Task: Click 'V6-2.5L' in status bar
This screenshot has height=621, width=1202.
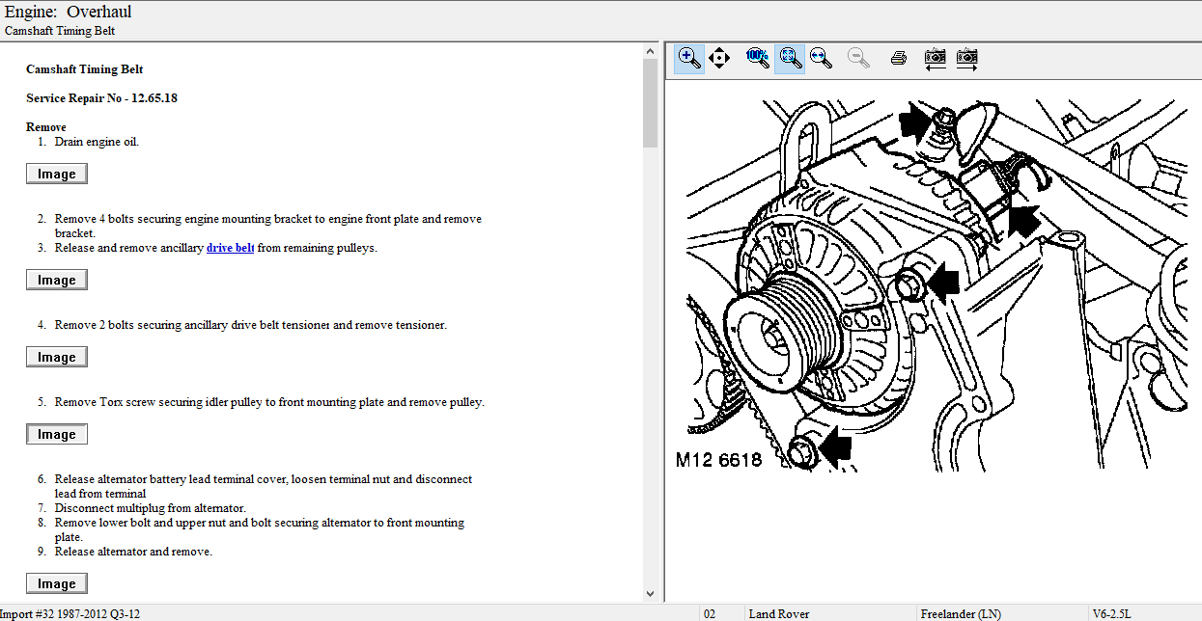Action: [1112, 613]
